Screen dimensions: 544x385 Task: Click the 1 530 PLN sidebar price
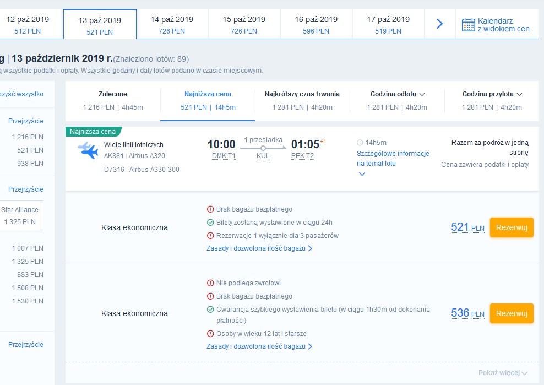tap(28, 301)
